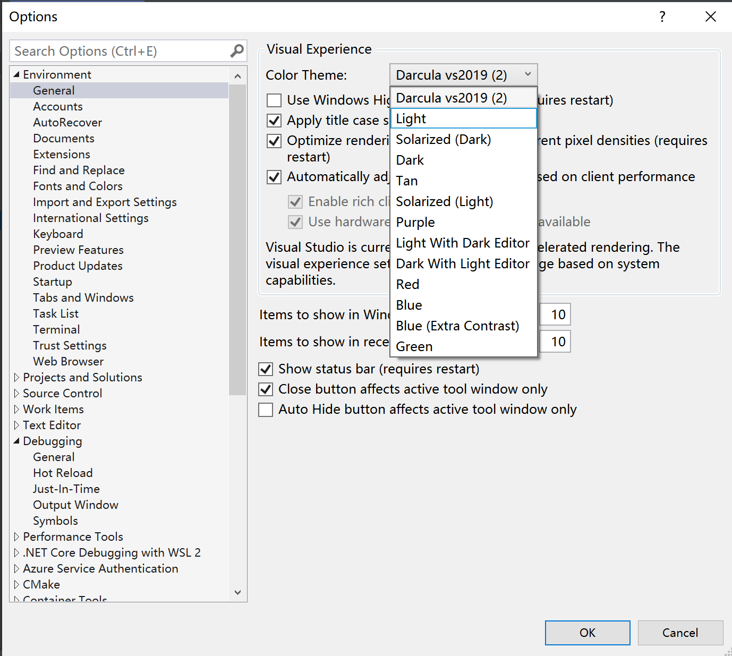Image resolution: width=732 pixels, height=656 pixels.
Task: Select the Tan theme
Action: 464,181
